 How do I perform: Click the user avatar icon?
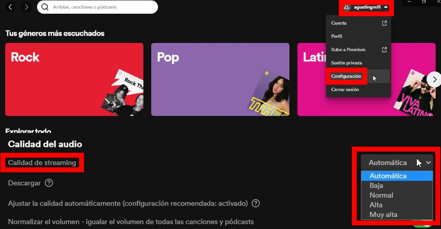point(347,7)
